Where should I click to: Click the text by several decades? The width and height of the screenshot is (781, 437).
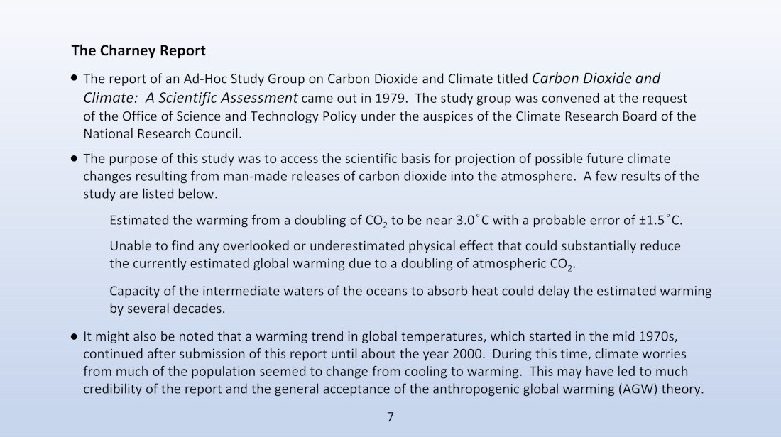168,309
